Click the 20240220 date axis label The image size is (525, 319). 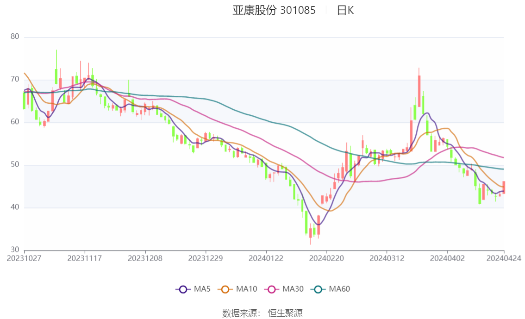point(326,258)
